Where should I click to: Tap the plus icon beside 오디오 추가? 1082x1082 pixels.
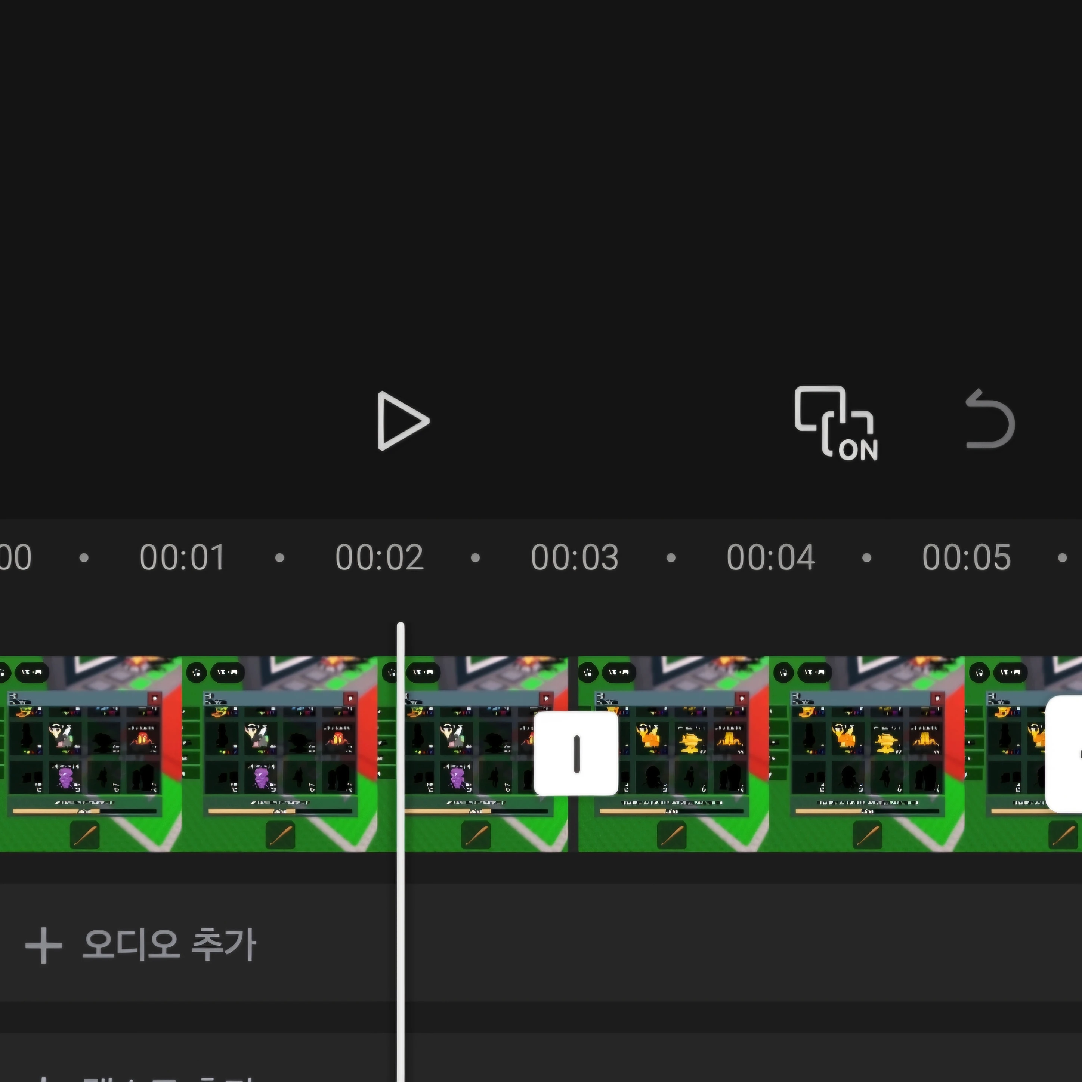(43, 945)
